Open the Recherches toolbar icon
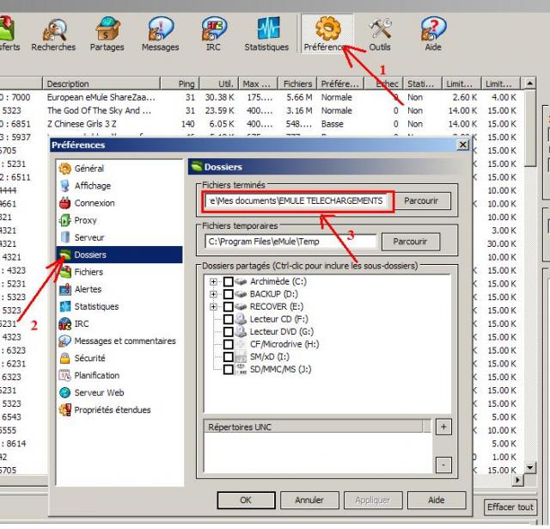The image size is (550, 529). point(53,34)
